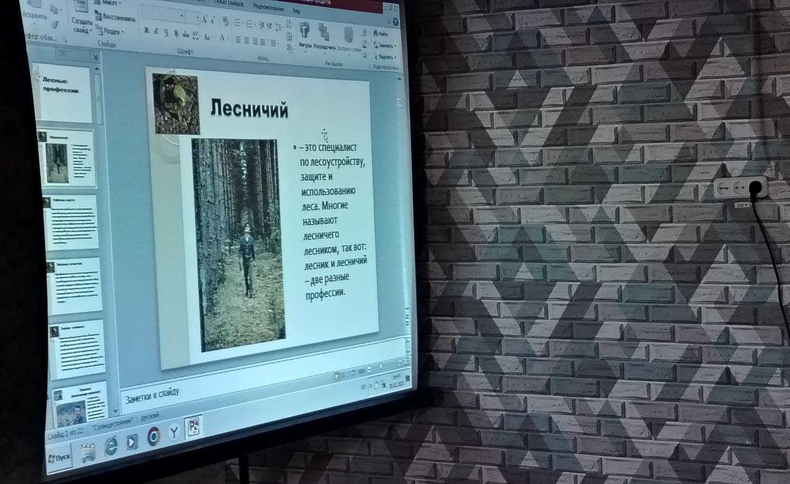Open Chrome from the taskbar
This screenshot has height=484, width=790.
[154, 437]
